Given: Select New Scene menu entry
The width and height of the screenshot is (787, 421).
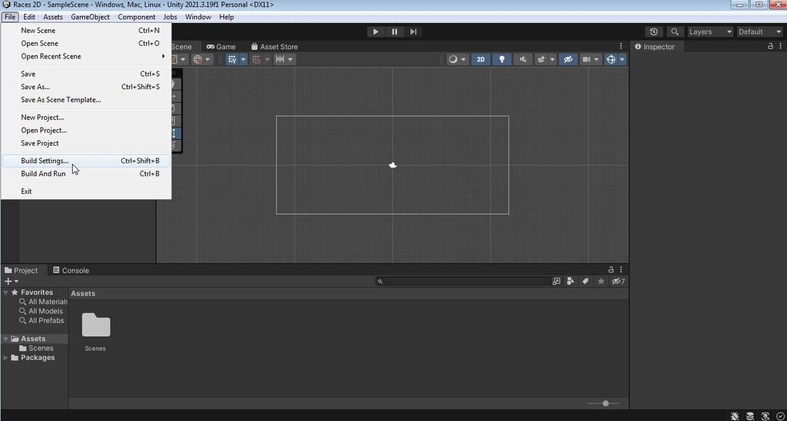Looking at the screenshot, I should click(x=86, y=30).
